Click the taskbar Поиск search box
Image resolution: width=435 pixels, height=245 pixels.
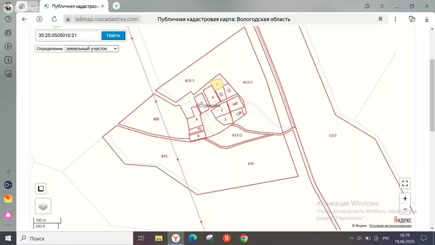point(75,238)
